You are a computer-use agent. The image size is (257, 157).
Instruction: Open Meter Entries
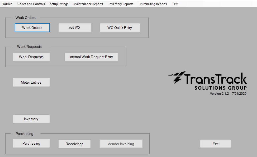click(31, 82)
